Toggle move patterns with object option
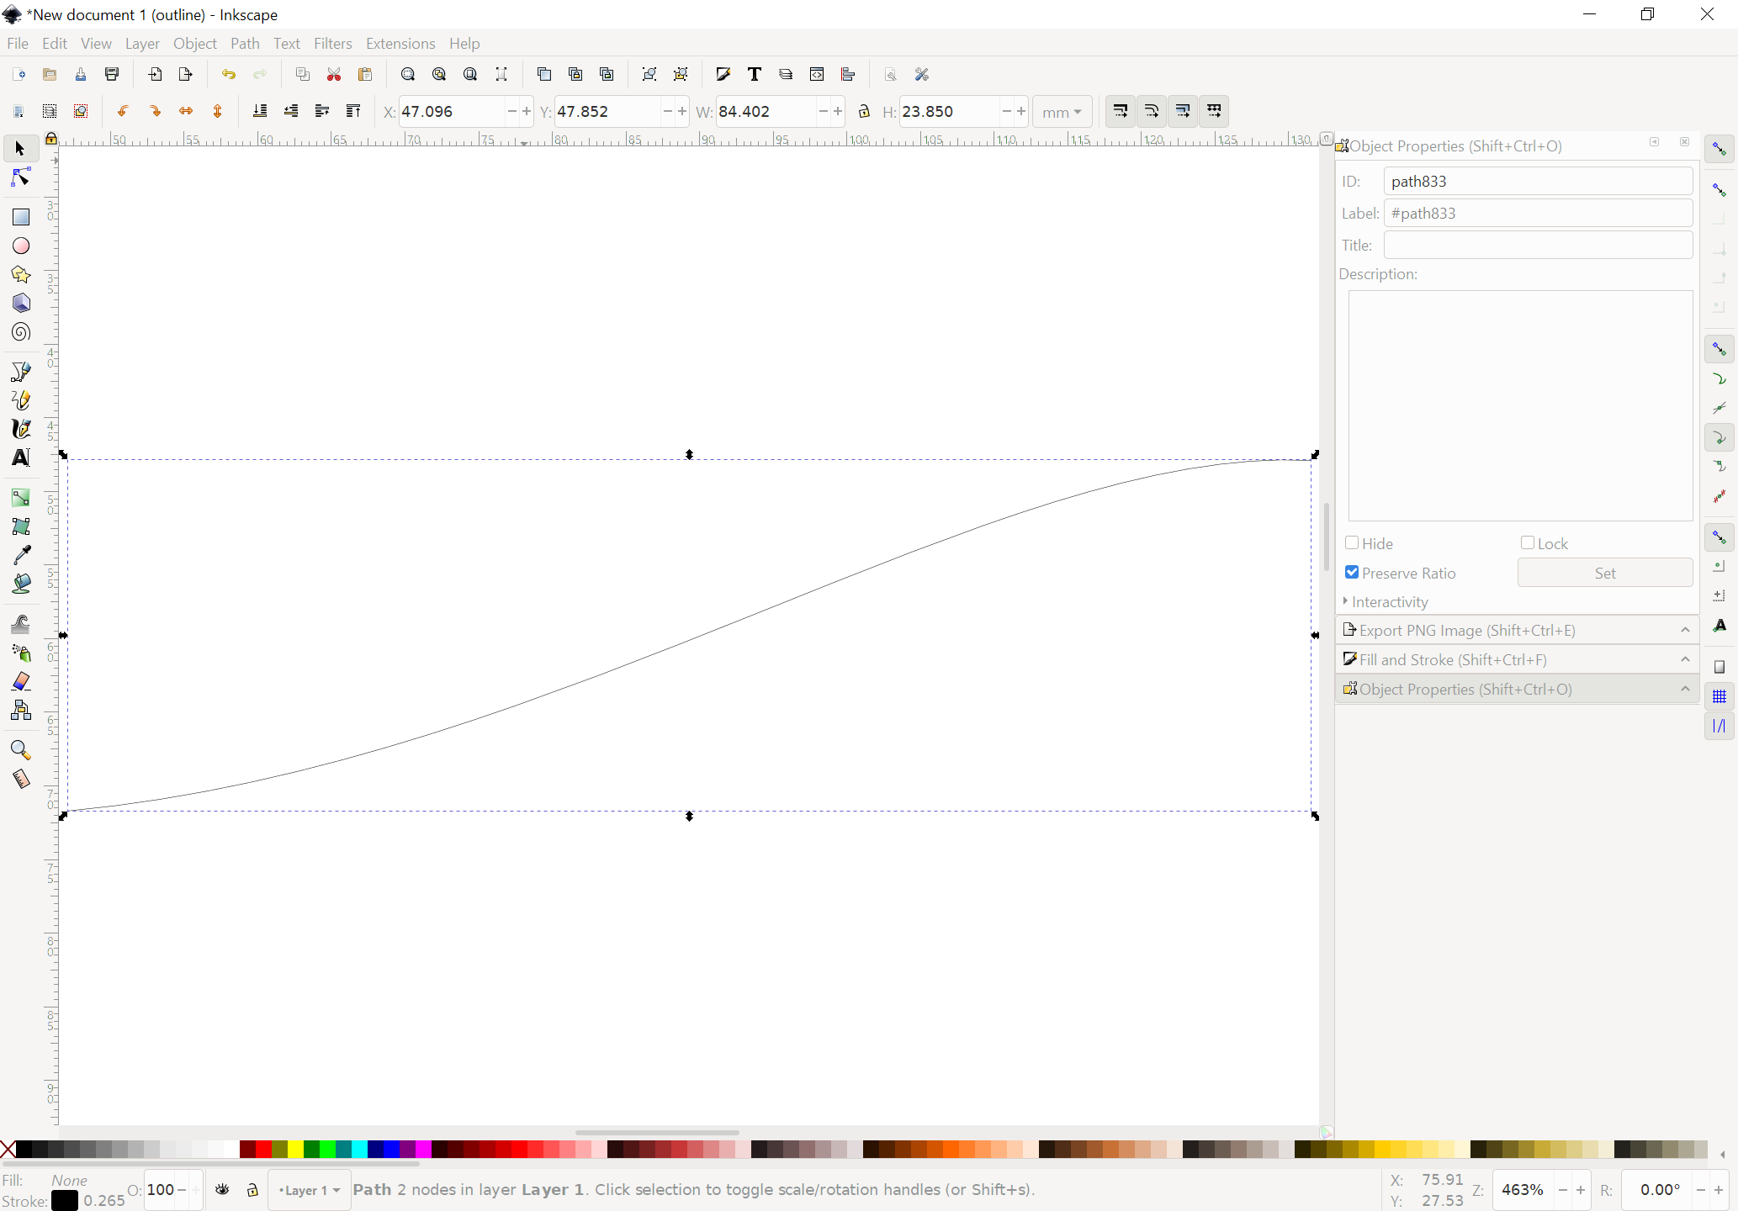1738x1211 pixels. point(1214,111)
